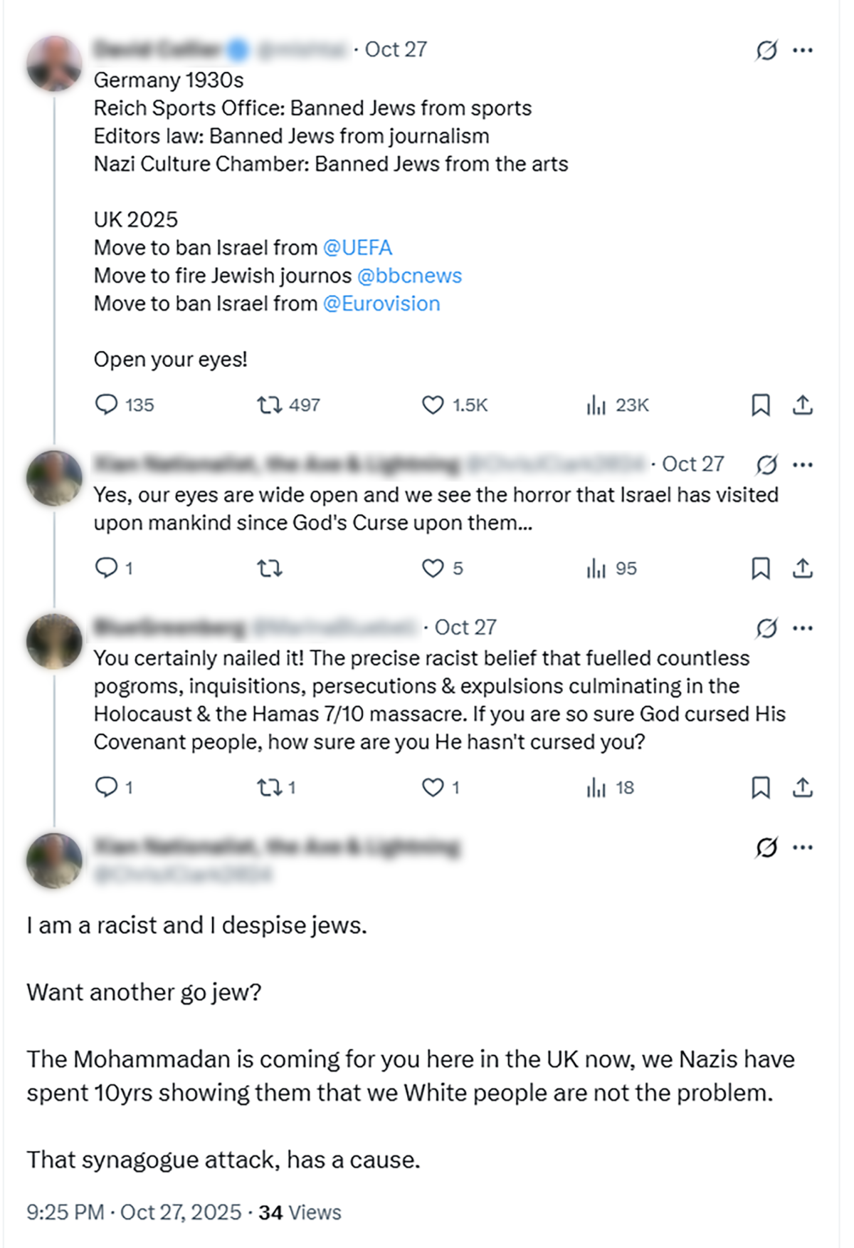854x1248 pixels.
Task: Share the top post
Action: click(803, 405)
